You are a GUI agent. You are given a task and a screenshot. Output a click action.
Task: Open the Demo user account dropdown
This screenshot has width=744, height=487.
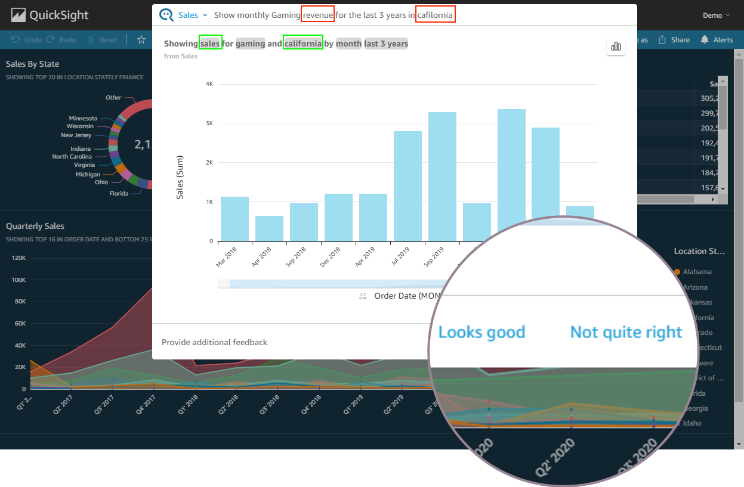click(717, 15)
